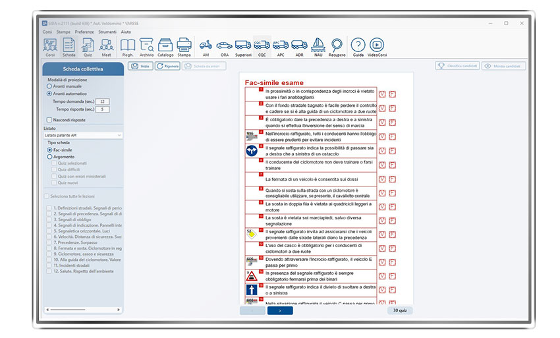Click the next page arrow button

coord(280,310)
